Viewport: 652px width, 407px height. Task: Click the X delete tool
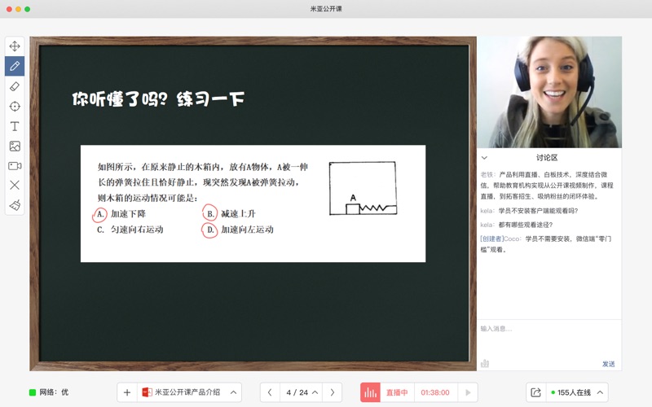(15, 185)
